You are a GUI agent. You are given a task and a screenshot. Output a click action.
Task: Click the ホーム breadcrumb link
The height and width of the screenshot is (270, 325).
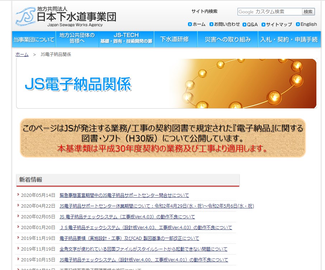[x=22, y=55]
